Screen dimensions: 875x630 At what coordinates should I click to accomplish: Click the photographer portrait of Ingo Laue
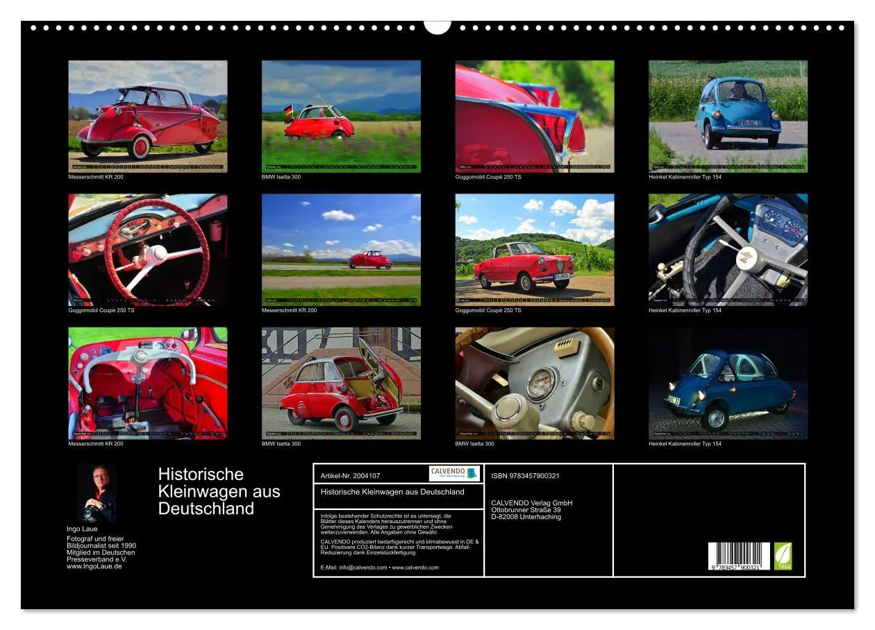(x=97, y=494)
